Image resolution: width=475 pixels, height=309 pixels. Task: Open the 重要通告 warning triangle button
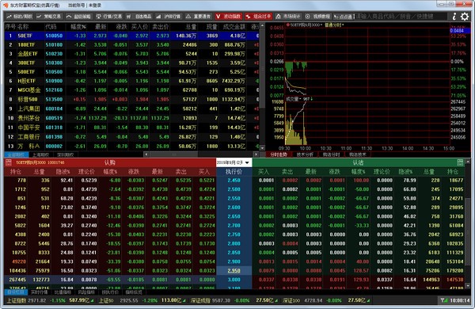tap(198, 17)
